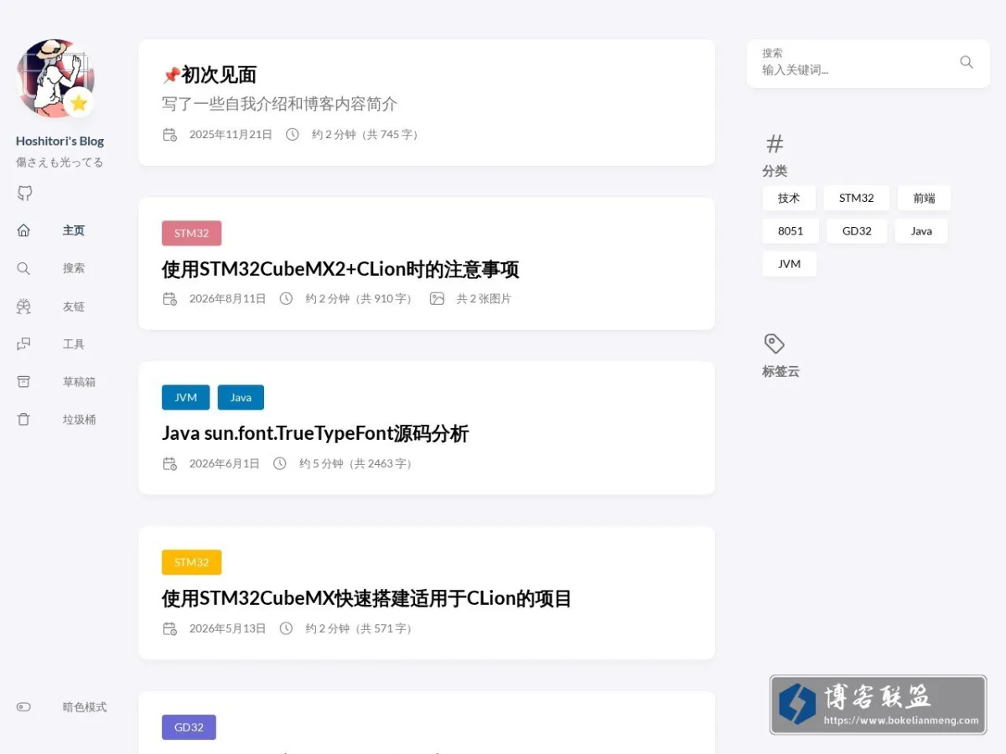The height and width of the screenshot is (754, 1006).
Task: Open post 使用STM32CubeMX2+CLion时的注意事项
Action: (x=340, y=270)
